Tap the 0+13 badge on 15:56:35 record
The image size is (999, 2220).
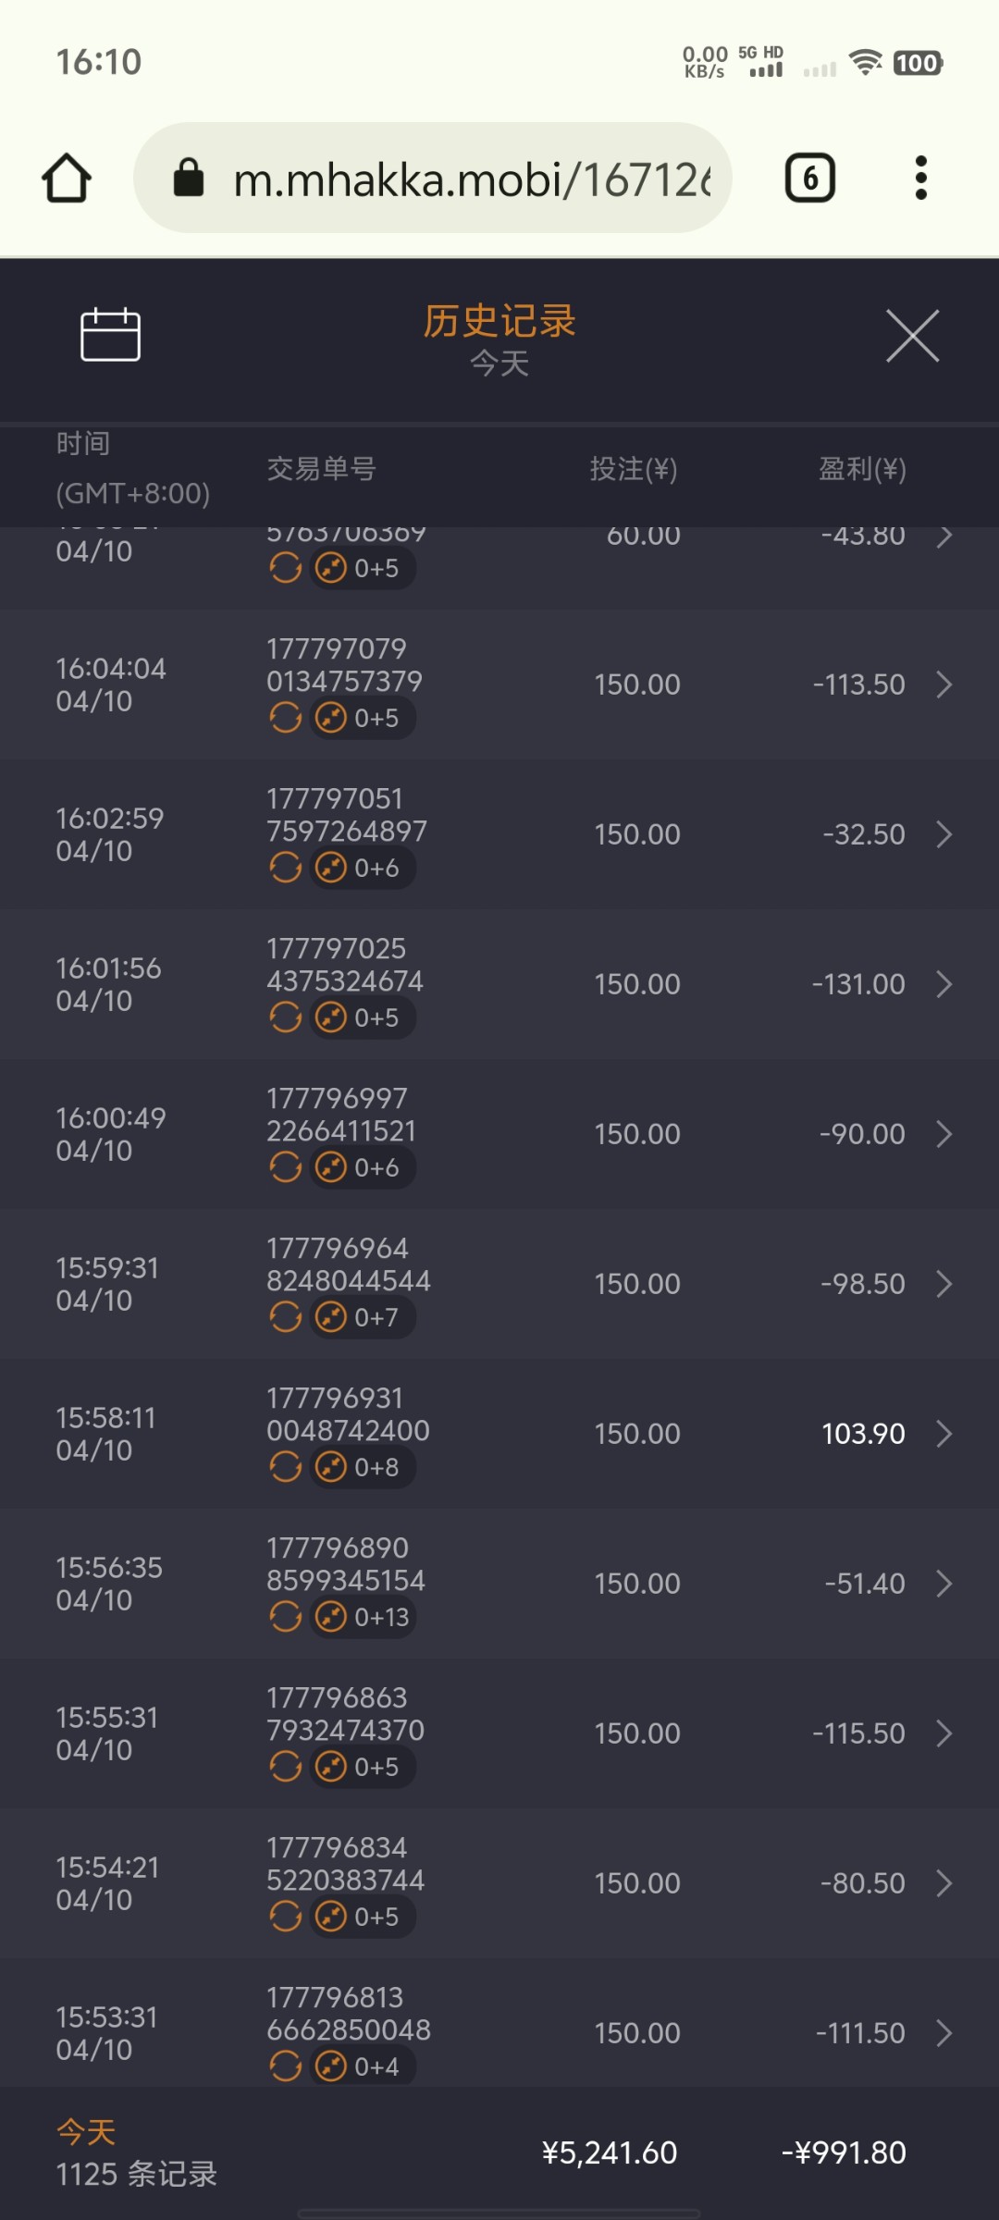click(x=363, y=1617)
